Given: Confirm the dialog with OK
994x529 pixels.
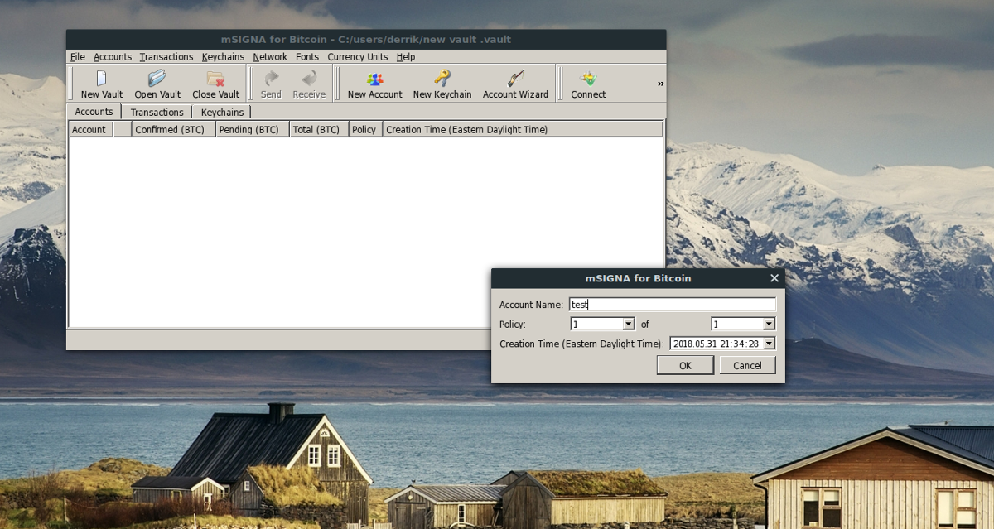Looking at the screenshot, I should point(685,365).
